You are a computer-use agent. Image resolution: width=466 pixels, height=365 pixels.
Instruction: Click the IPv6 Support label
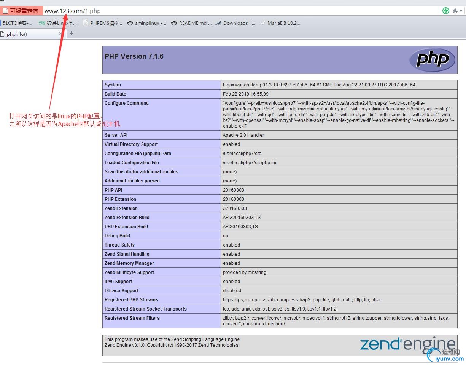[x=118, y=282]
